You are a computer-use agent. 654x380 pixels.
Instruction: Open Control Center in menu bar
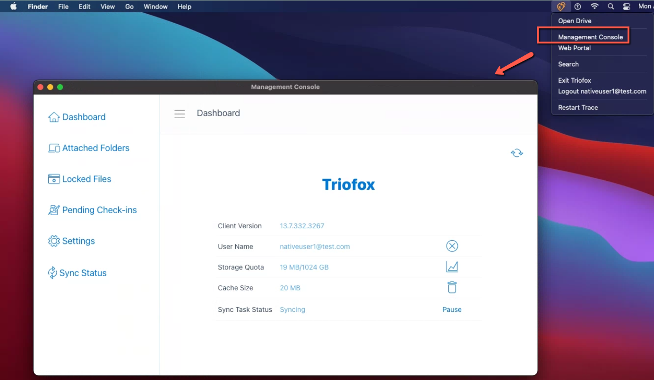click(x=627, y=7)
